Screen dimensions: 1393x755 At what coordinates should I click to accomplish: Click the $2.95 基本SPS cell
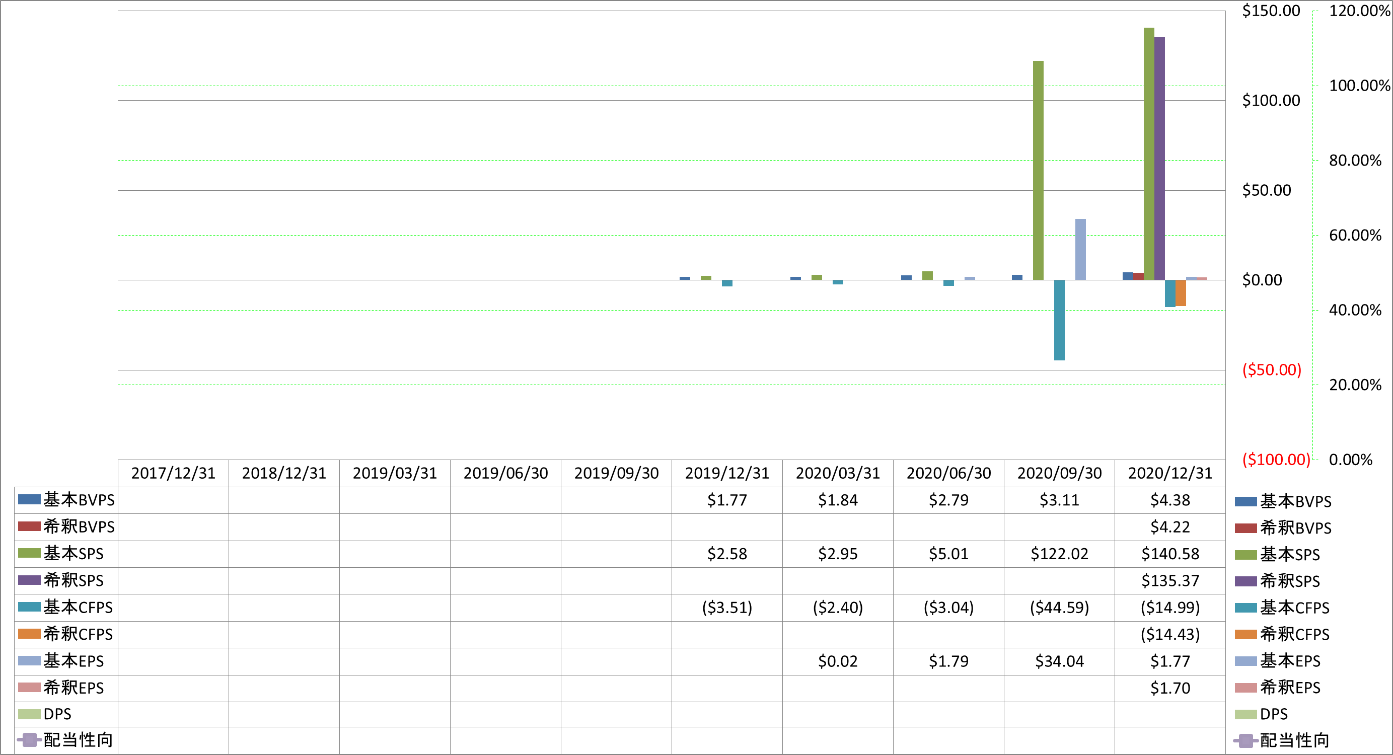pyautogui.click(x=838, y=554)
